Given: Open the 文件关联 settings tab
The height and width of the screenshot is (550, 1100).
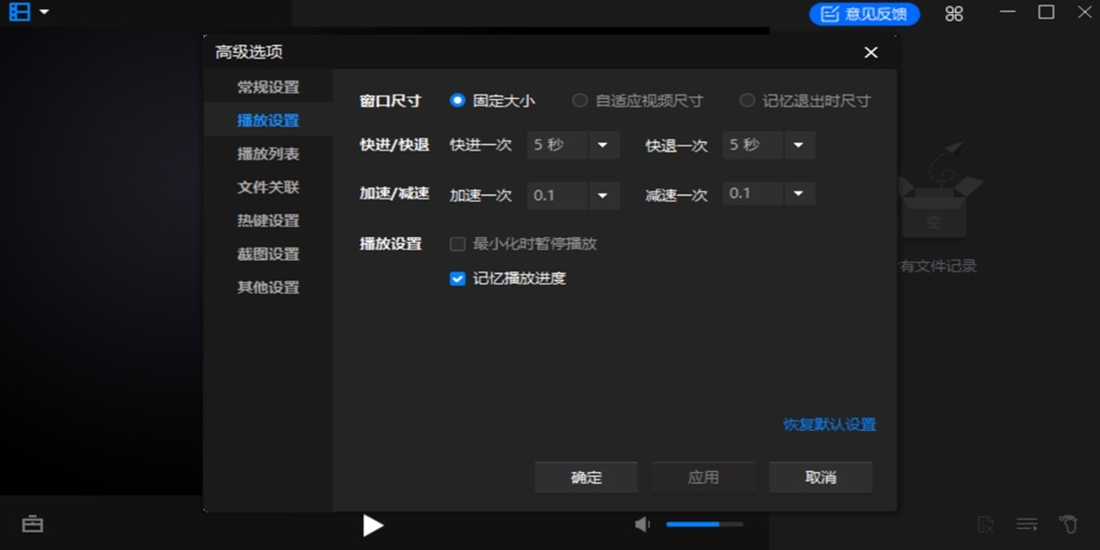Looking at the screenshot, I should (268, 186).
